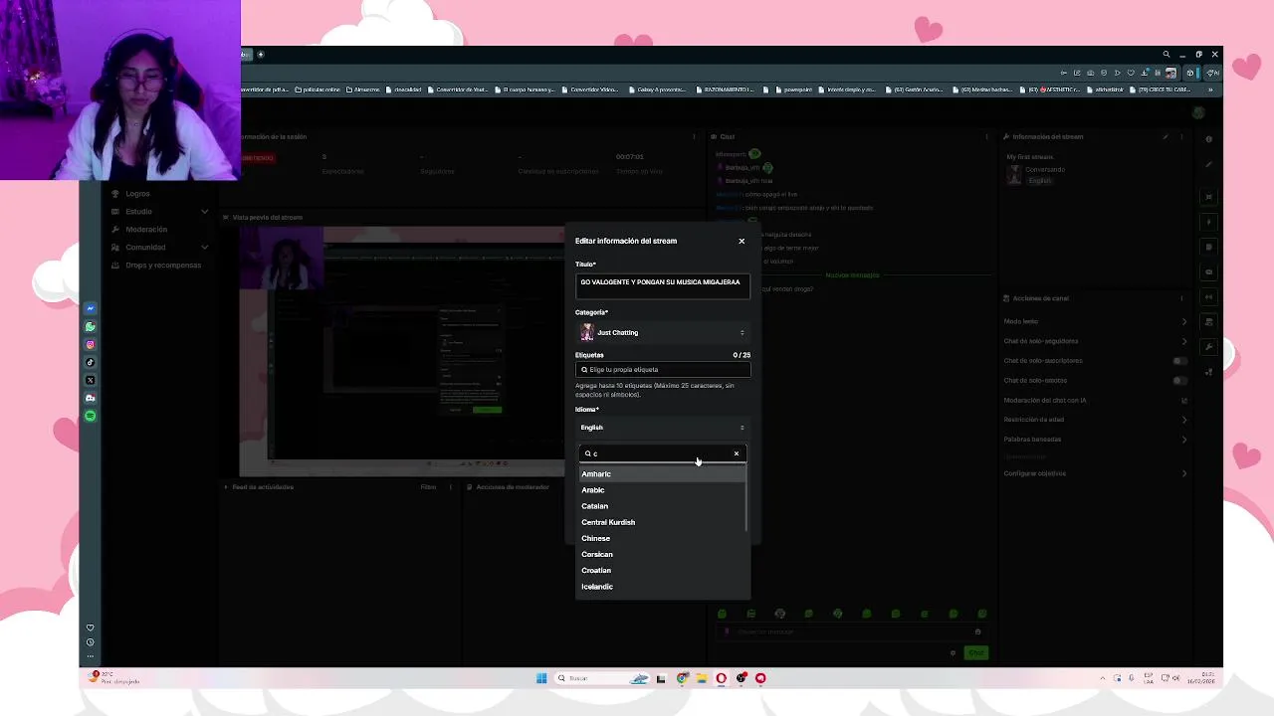
Task: Open the Filtro button in activity feed
Action: click(428, 487)
